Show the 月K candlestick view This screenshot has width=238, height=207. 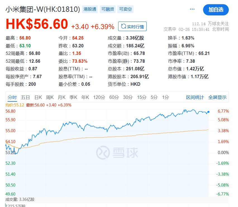tap(61, 97)
